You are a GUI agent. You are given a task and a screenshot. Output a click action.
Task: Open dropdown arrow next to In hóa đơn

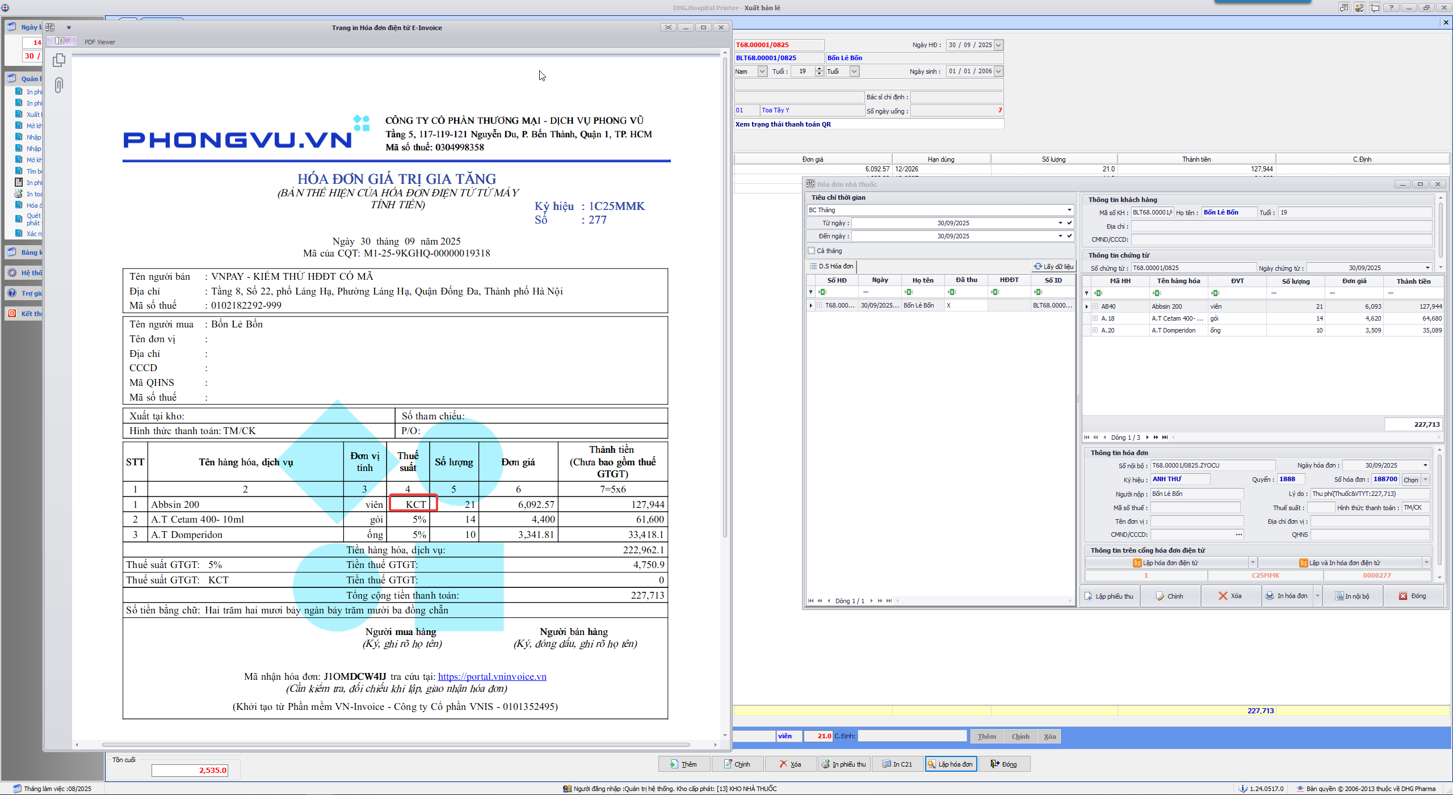[x=1317, y=596]
